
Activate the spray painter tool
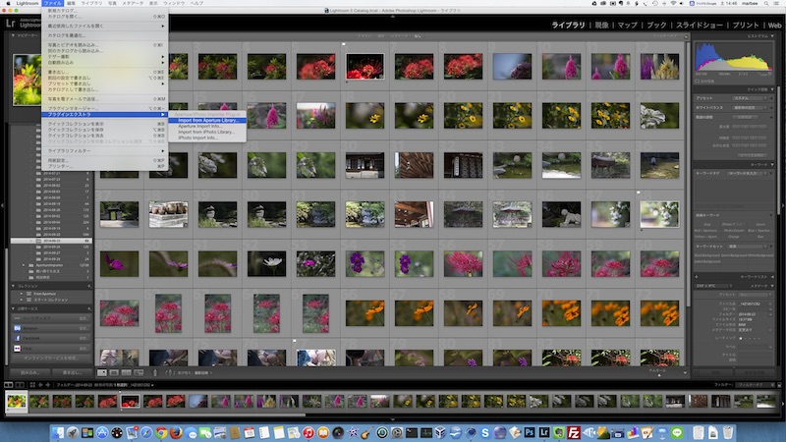coord(155,373)
